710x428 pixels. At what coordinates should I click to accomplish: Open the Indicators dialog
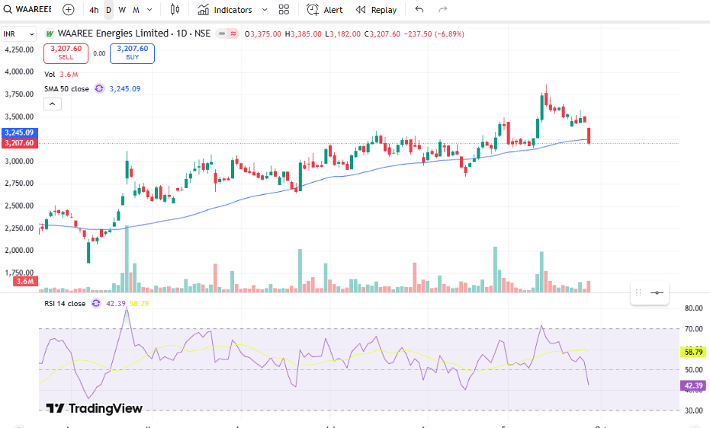pos(226,10)
